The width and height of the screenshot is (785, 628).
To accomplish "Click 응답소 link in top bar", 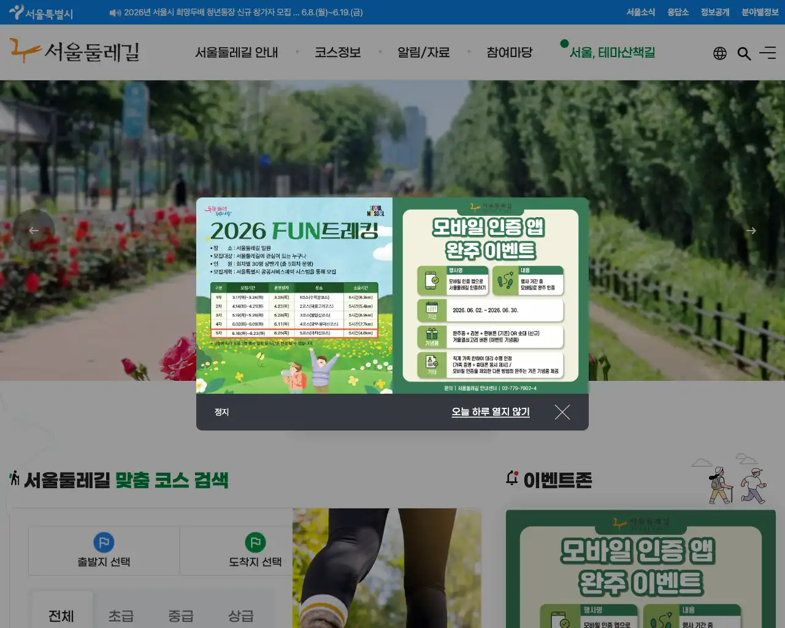I will pos(678,12).
